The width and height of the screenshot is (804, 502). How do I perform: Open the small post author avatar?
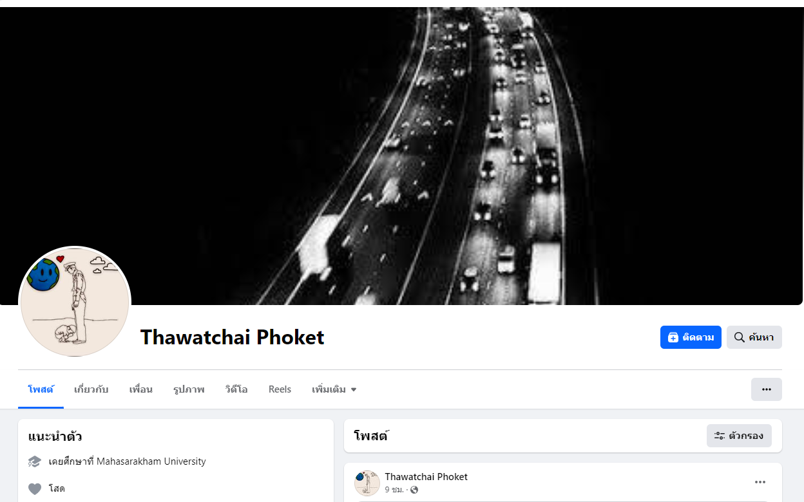367,483
